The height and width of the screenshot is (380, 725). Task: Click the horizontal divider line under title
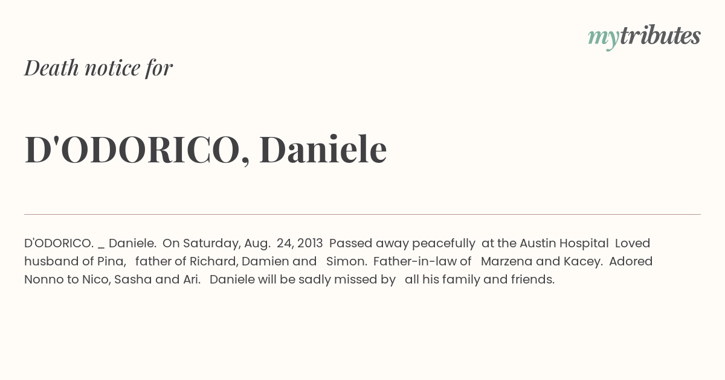362,214
